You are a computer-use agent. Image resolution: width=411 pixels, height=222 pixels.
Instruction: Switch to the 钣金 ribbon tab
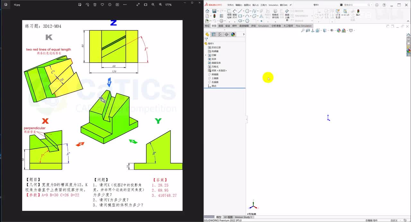point(228,26)
